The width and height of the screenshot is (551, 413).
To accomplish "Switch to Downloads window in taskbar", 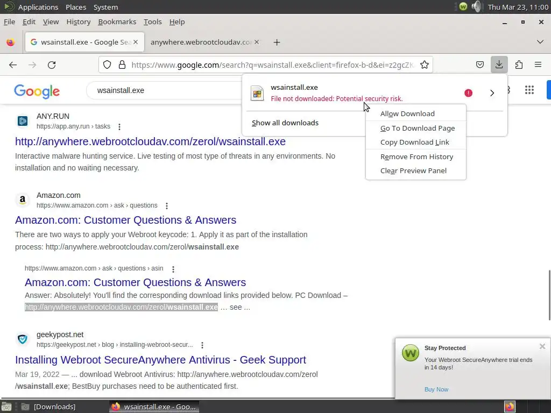I will click(48, 407).
